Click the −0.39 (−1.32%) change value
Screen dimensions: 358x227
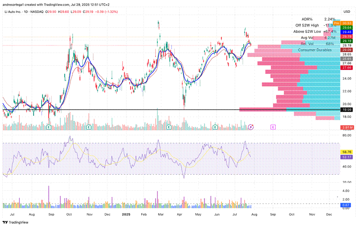[106, 11]
